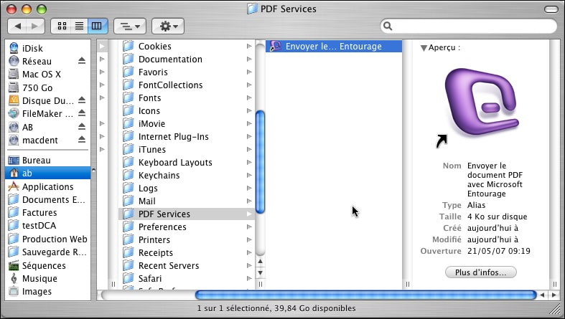Open Applications in the sidebar

[x=47, y=186]
